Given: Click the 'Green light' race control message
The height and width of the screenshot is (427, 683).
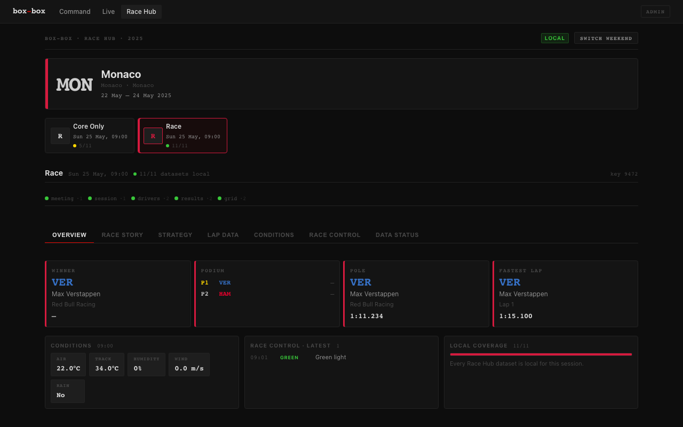Looking at the screenshot, I should coord(331,358).
